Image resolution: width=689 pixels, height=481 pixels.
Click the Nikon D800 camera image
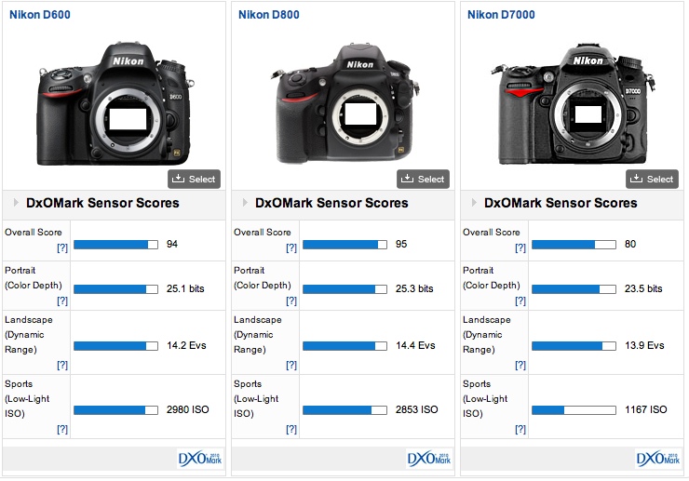pyautogui.click(x=344, y=104)
